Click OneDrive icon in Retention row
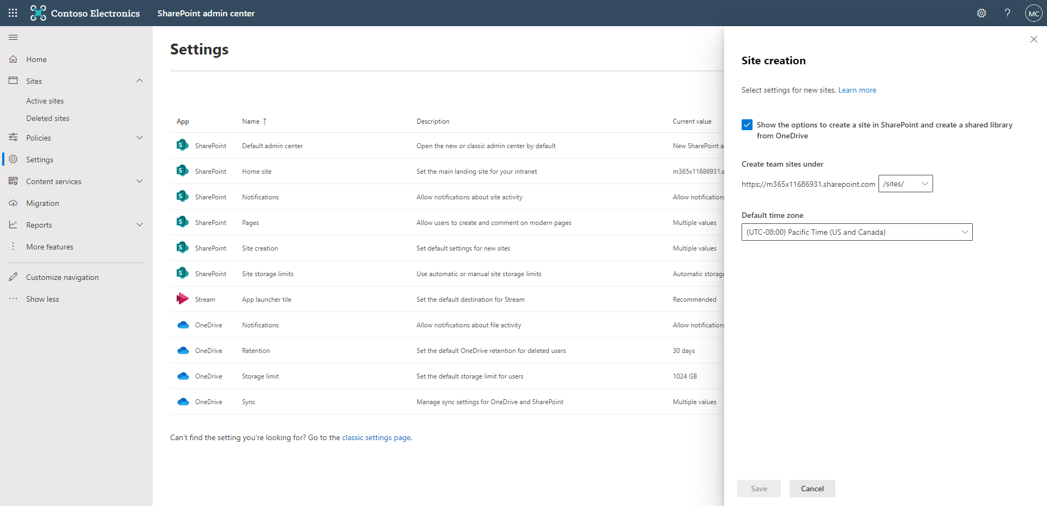The height and width of the screenshot is (506, 1047). click(183, 350)
